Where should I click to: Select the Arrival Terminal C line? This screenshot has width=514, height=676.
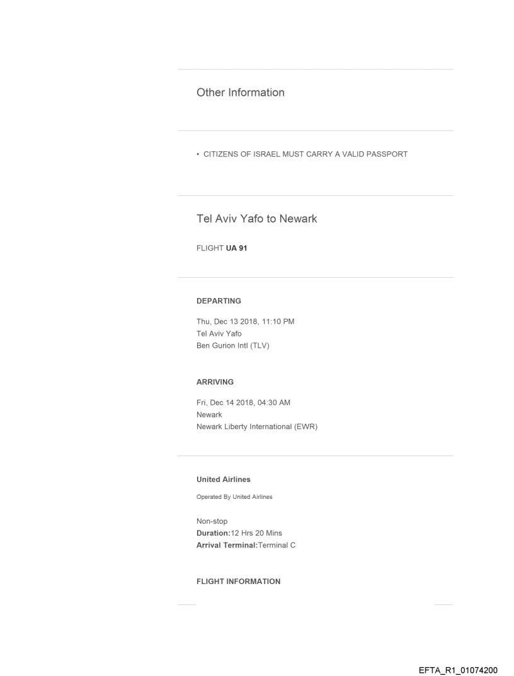coord(246,545)
